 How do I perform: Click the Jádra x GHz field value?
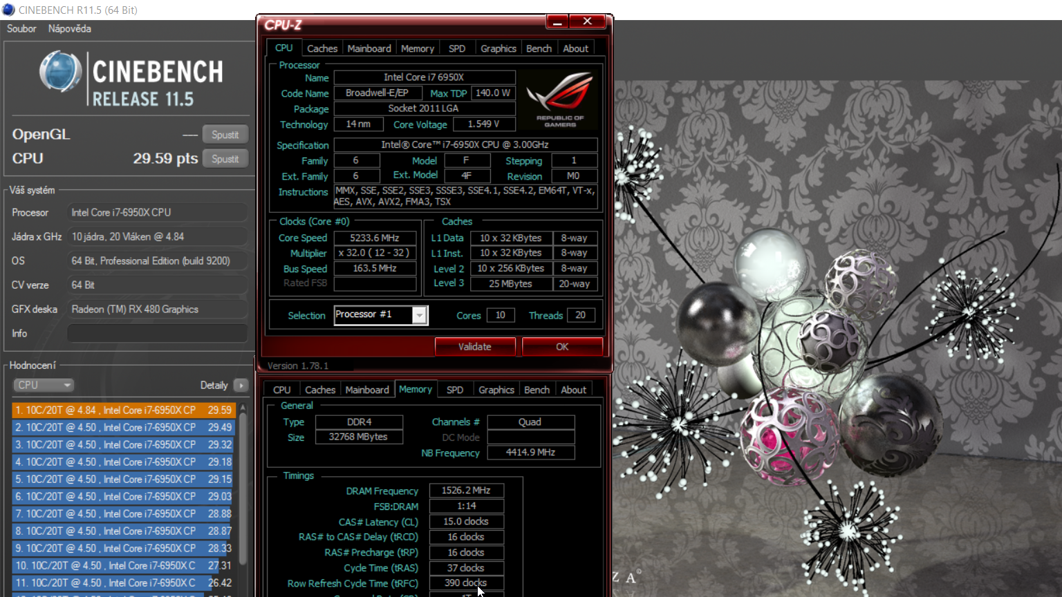pyautogui.click(x=158, y=236)
